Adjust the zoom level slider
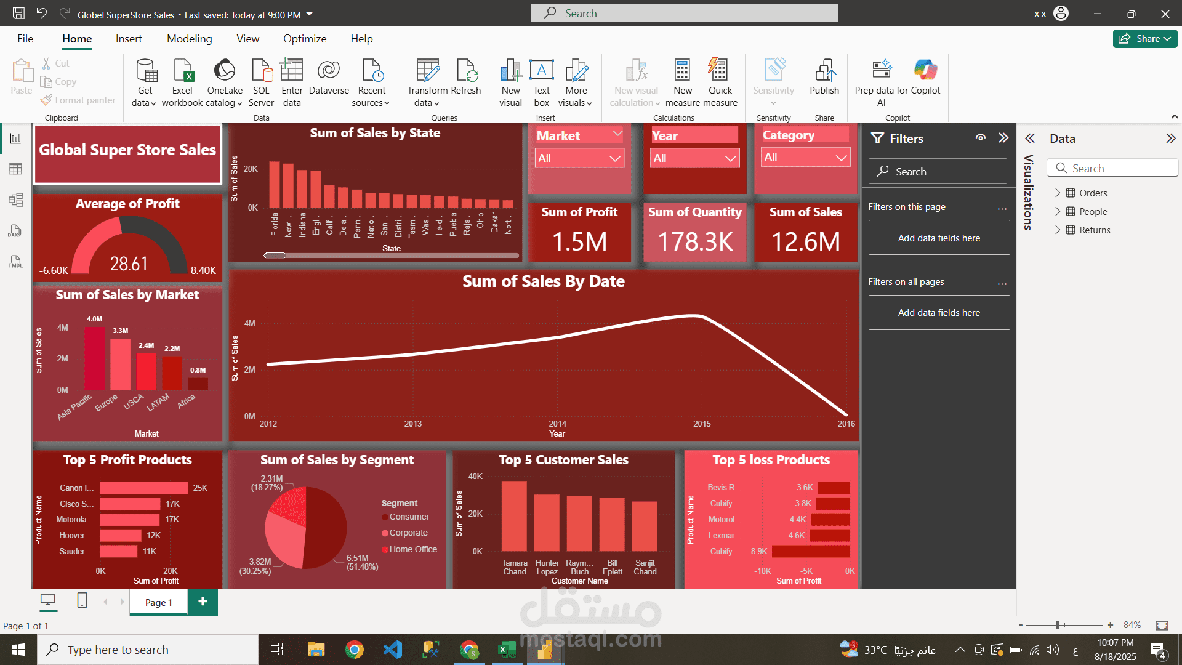Screen dimensions: 1182x665 1058,625
